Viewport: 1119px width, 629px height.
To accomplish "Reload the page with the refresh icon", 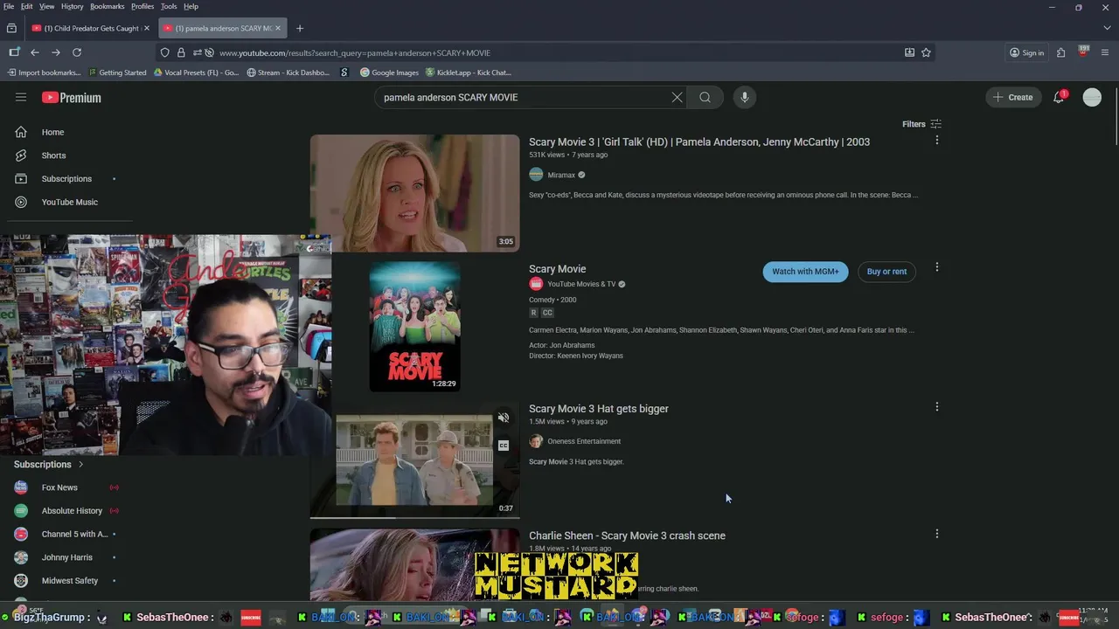I will click(77, 52).
